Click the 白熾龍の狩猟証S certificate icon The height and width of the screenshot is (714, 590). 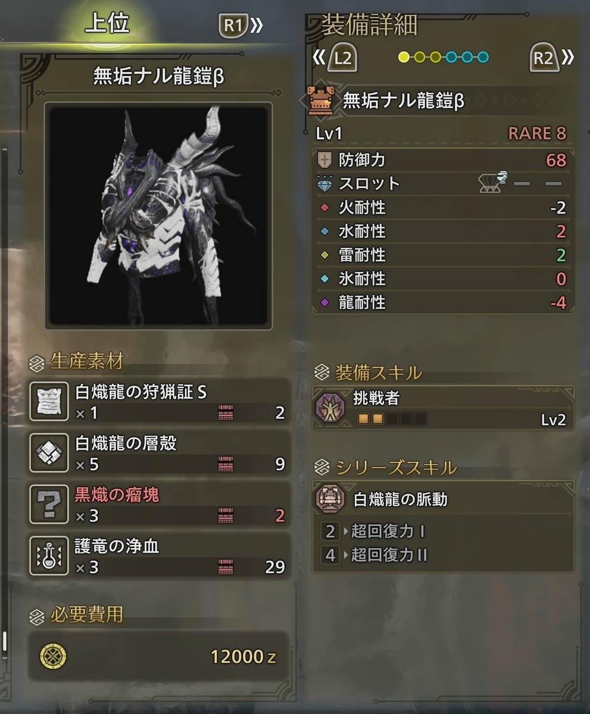[x=49, y=402]
